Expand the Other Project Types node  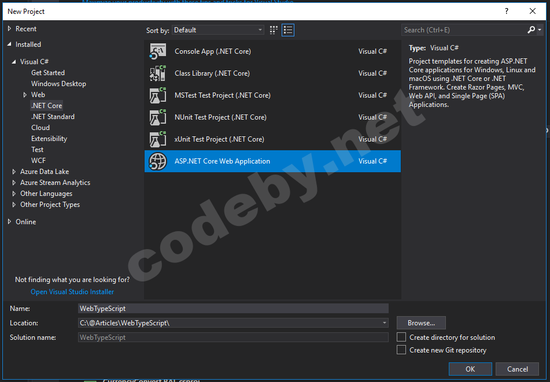(x=14, y=205)
